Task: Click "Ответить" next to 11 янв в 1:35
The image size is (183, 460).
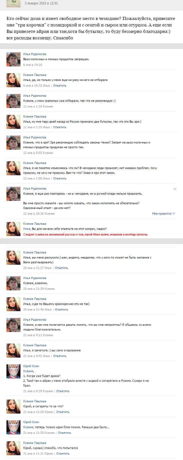Action: pos(60,127)
